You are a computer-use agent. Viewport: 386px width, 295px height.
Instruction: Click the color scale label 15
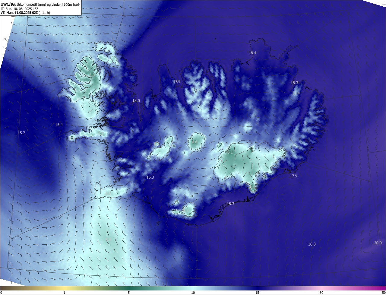(257, 293)
